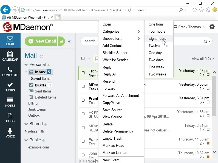Toggle flag on Friday 2:31 pm message
The height and width of the screenshot is (163, 218).
click(x=208, y=130)
